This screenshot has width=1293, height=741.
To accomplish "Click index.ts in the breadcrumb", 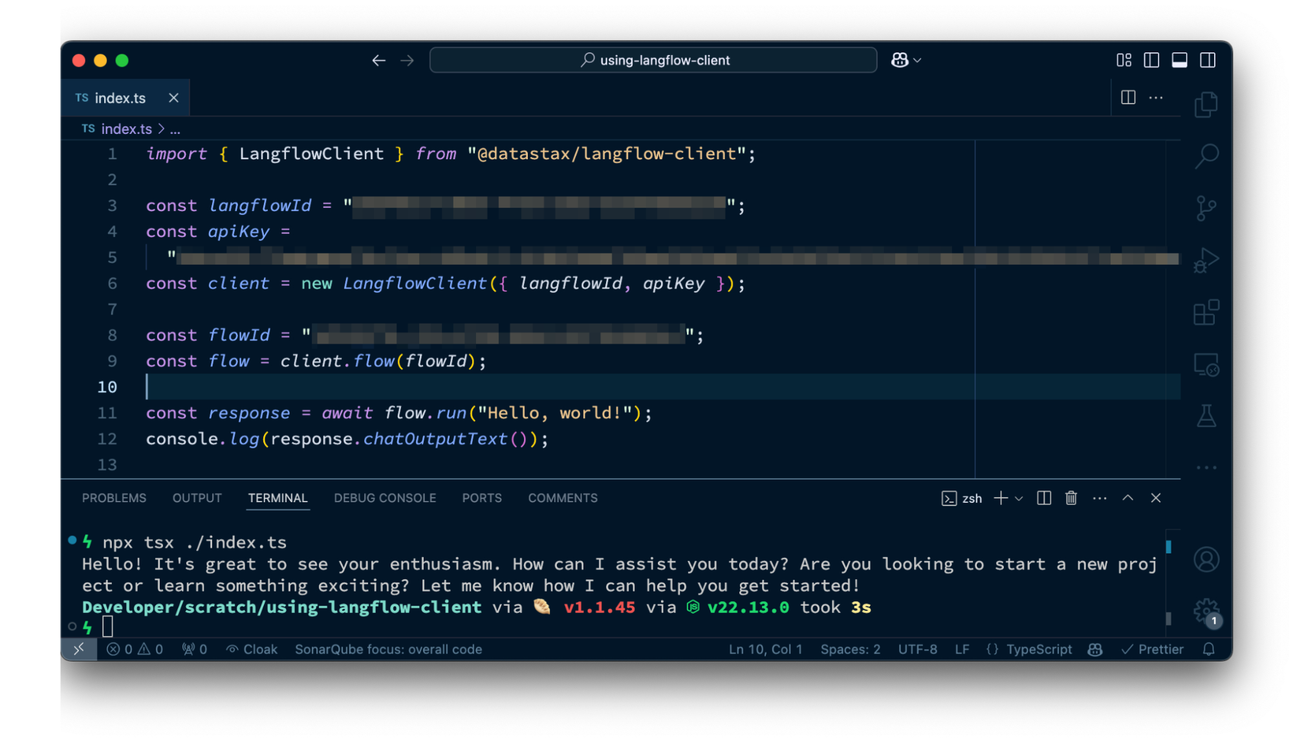I will (126, 129).
